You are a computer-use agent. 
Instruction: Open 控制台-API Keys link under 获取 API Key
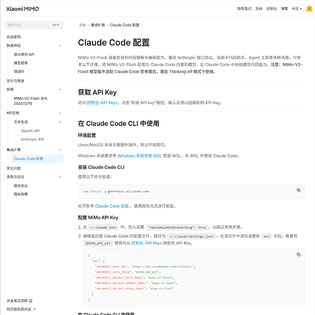pos(102,103)
